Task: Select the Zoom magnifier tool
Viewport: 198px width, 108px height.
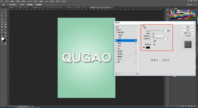Action: pos(5,36)
